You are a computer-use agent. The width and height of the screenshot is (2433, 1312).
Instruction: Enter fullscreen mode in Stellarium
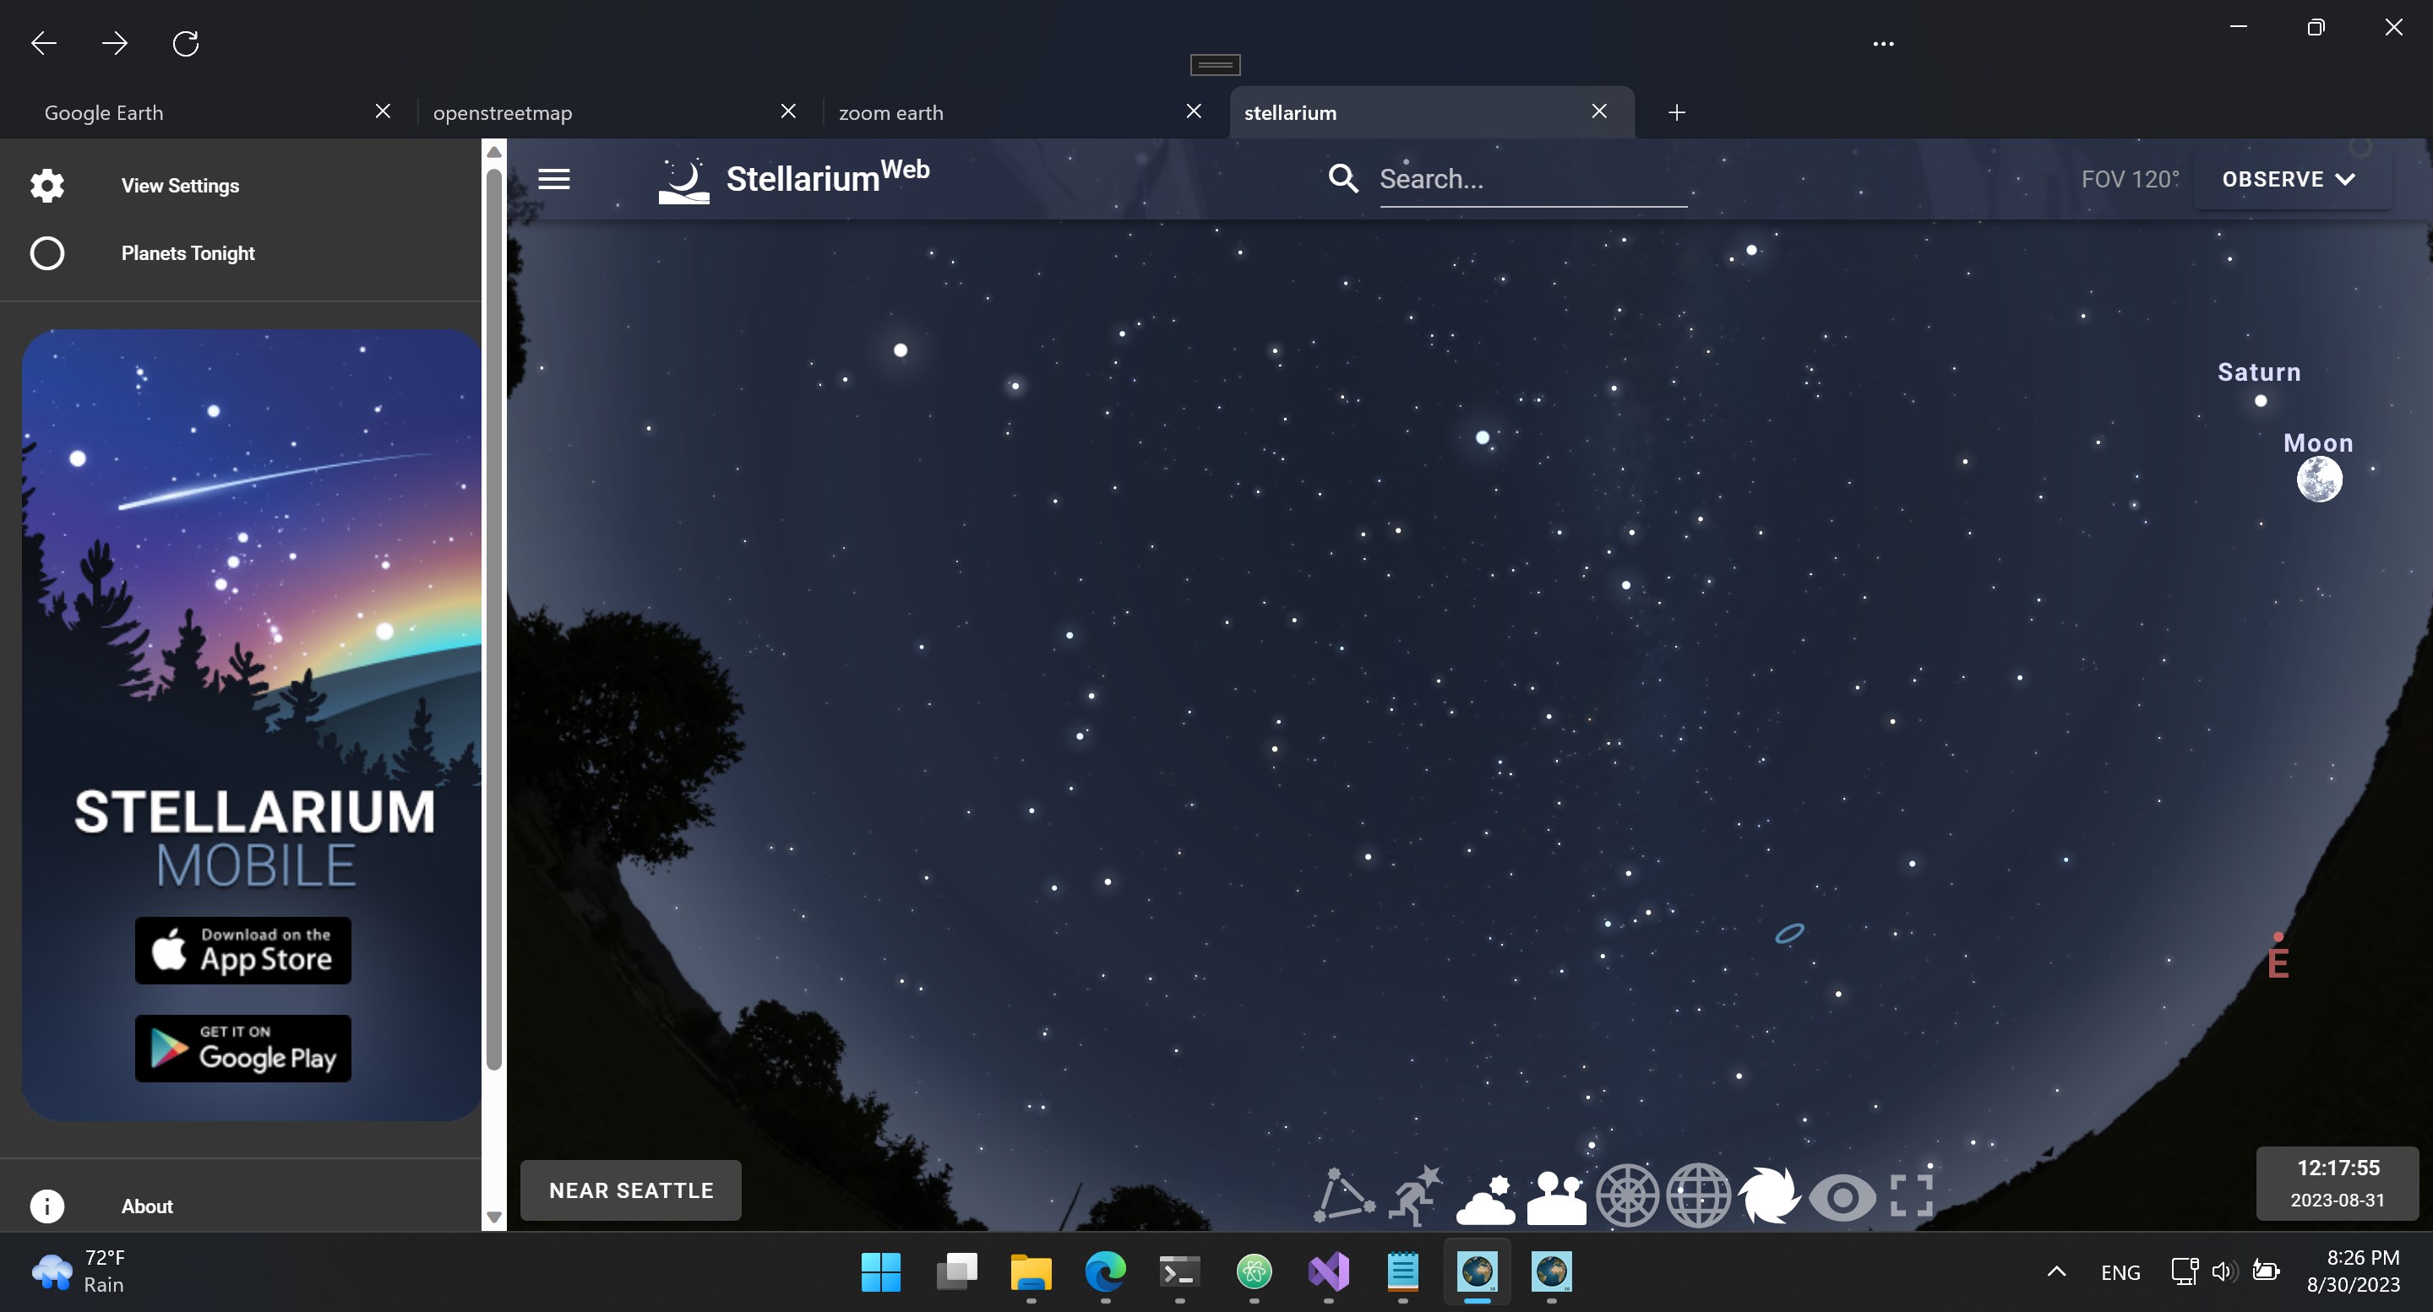[x=1913, y=1195]
